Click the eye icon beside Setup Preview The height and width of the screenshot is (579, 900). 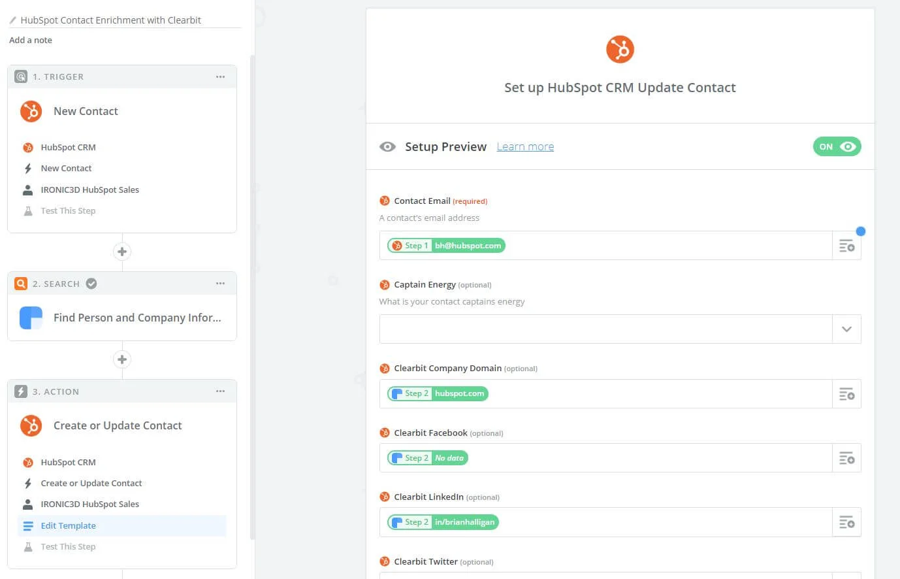click(387, 147)
